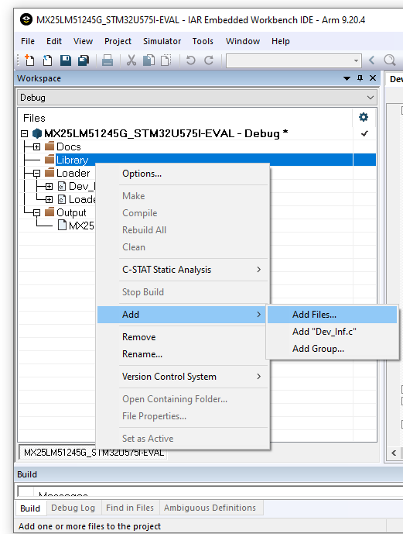This screenshot has height=534, width=403.
Task: Click the Docs folder icon
Action: pos(50,146)
